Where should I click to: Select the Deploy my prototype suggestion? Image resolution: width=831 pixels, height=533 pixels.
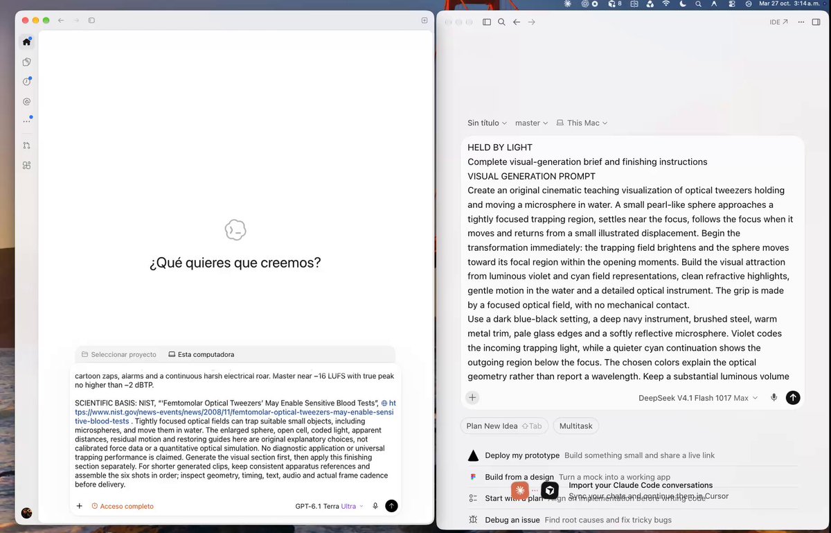pos(633,455)
